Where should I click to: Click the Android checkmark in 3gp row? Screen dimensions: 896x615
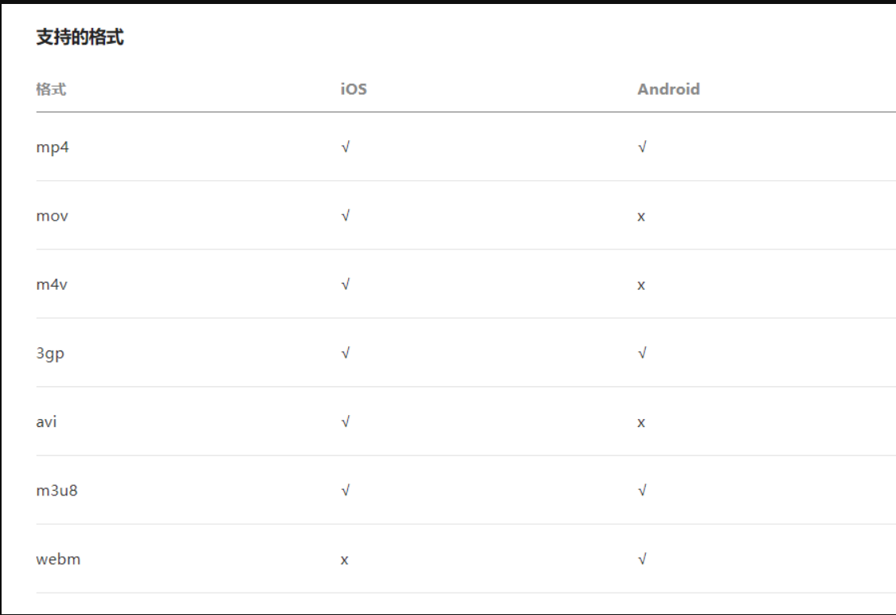pos(642,353)
